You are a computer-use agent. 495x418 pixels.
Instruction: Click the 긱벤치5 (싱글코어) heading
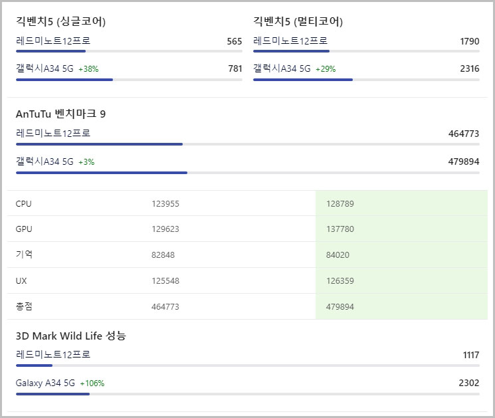[60, 21]
